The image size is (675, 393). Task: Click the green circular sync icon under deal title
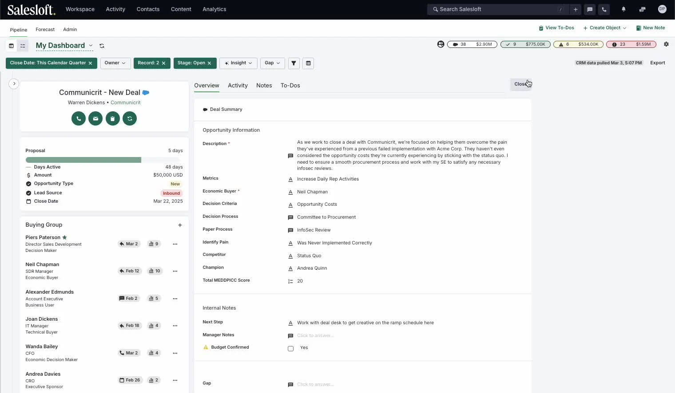130,118
